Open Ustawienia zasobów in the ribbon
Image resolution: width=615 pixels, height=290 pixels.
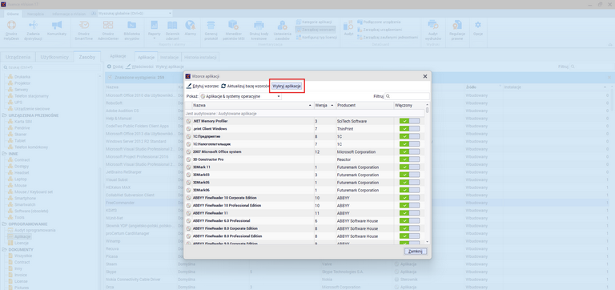click(x=283, y=30)
